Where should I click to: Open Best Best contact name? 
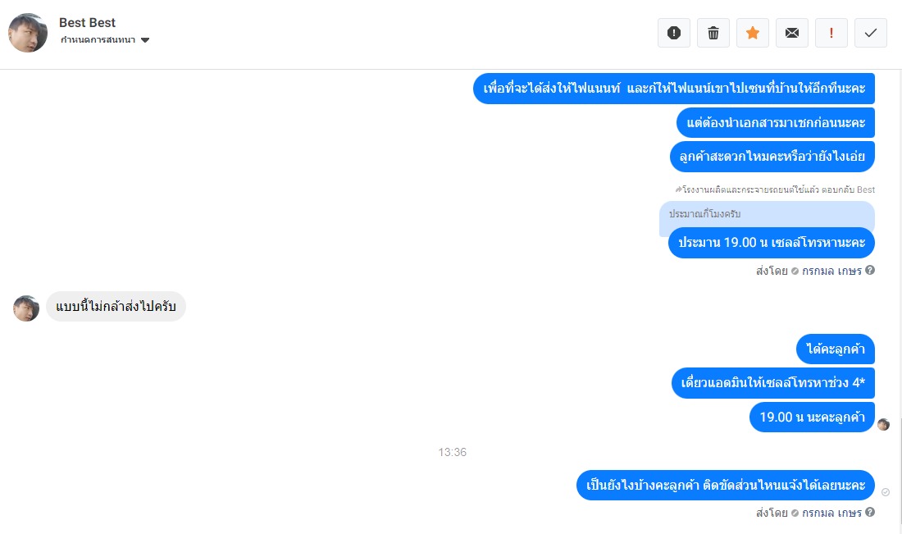[x=87, y=22]
